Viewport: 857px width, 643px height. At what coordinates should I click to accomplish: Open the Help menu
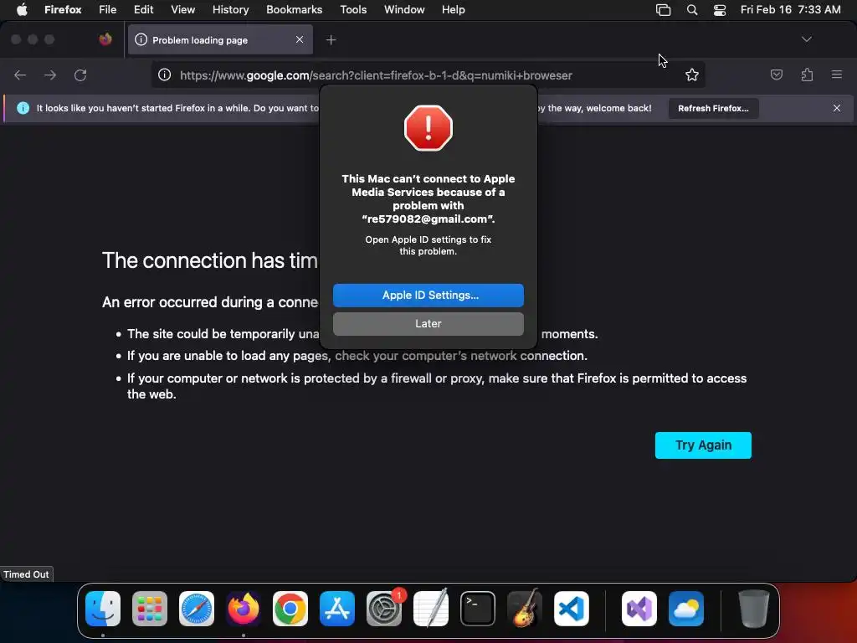[x=453, y=10]
